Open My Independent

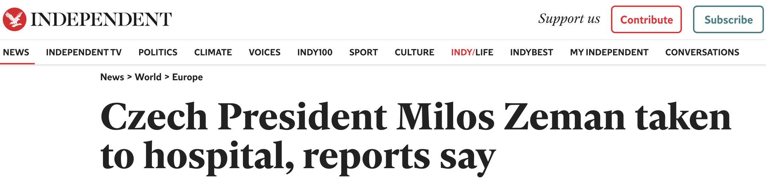pos(609,52)
